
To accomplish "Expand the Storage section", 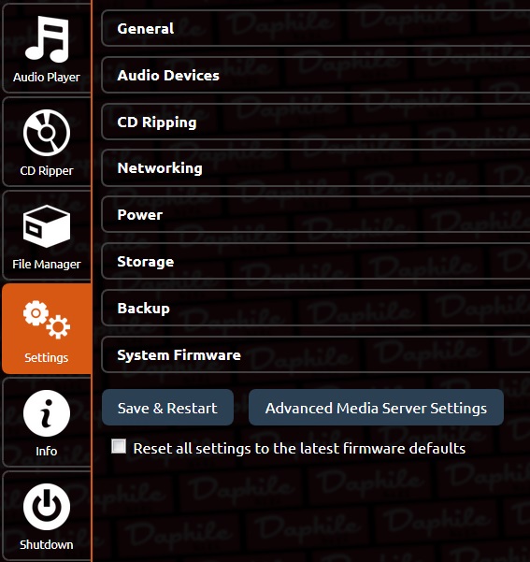I will point(316,261).
